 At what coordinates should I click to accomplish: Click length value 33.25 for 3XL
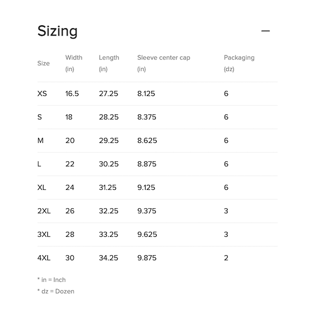tap(109, 234)
